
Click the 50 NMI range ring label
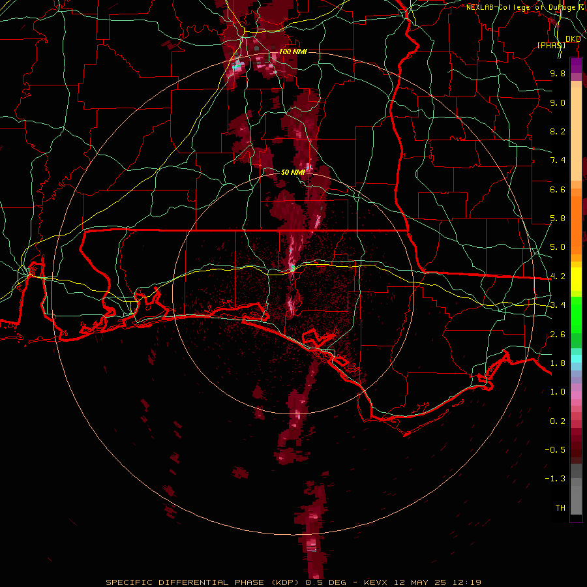click(292, 172)
